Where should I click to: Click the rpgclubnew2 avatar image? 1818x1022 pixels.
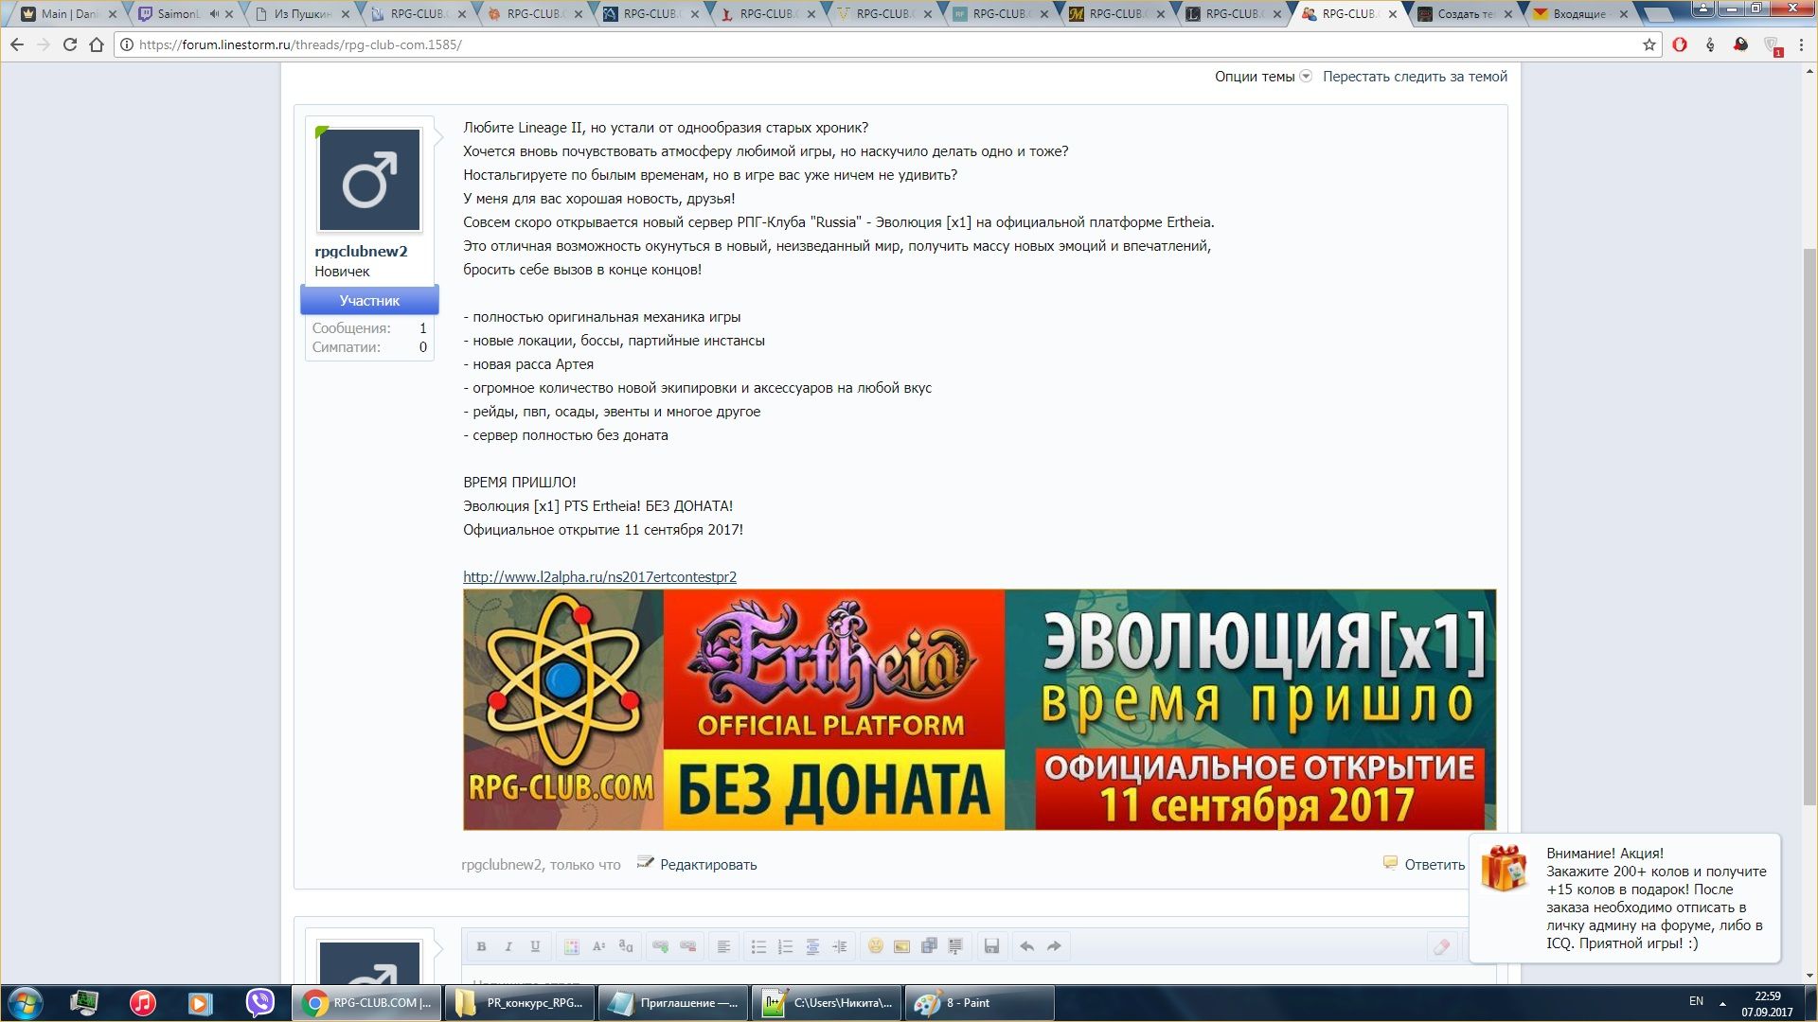tap(369, 180)
